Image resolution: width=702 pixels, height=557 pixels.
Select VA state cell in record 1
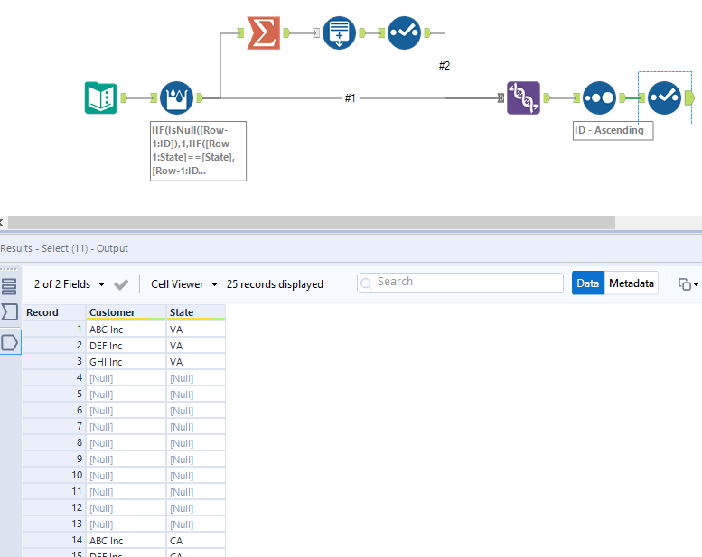coord(196,330)
